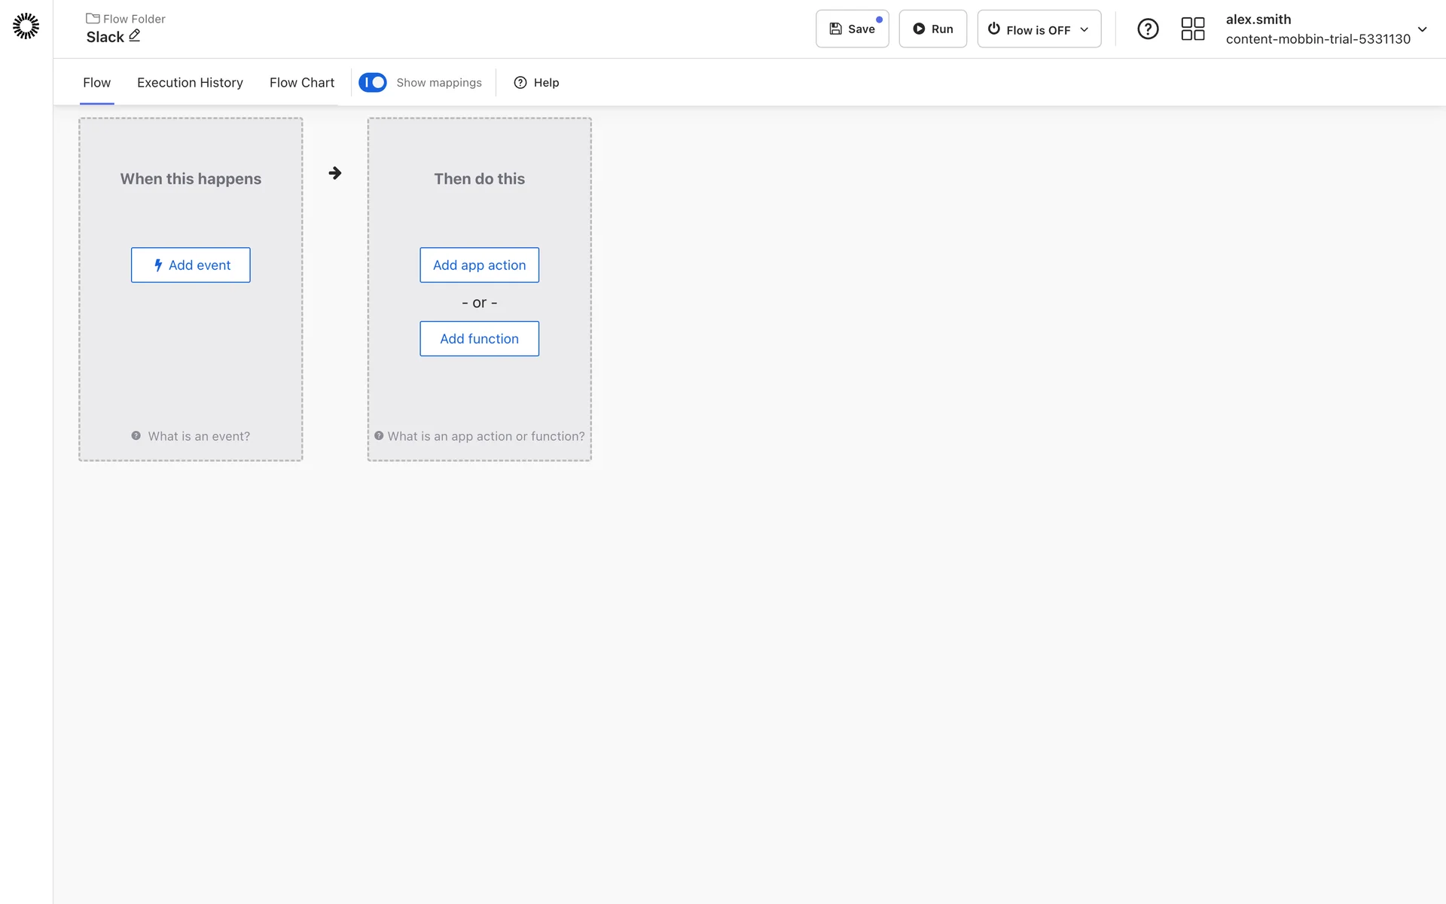The height and width of the screenshot is (904, 1446).
Task: Click the arrow between flow steps
Action: (335, 173)
